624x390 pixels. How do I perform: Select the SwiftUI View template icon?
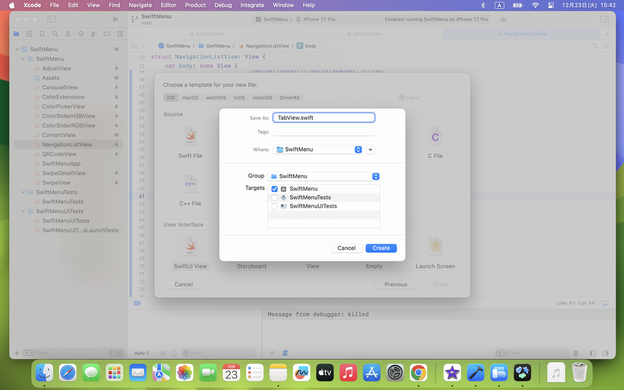pos(190,247)
